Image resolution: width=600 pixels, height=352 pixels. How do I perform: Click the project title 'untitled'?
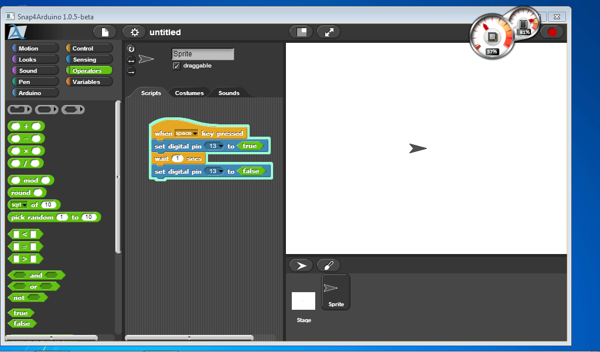point(165,32)
